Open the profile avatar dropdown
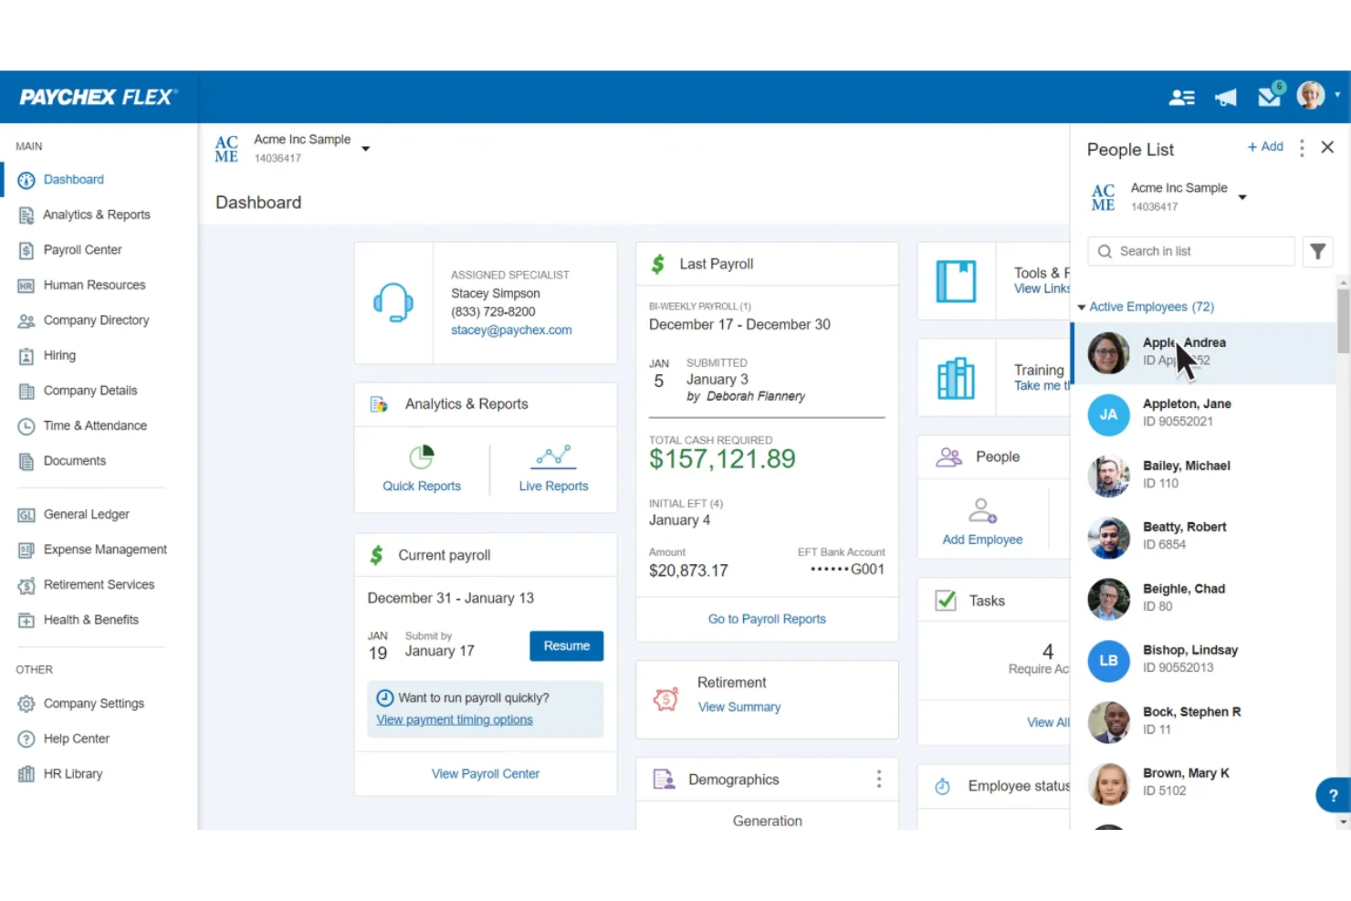The image size is (1351, 901). click(x=1311, y=95)
